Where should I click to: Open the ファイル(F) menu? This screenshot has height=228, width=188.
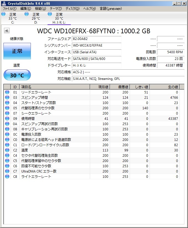coord(10,9)
